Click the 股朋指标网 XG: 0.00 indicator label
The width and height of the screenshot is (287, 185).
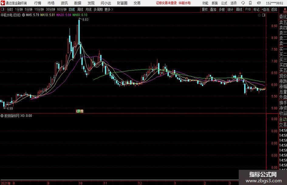[18, 116]
